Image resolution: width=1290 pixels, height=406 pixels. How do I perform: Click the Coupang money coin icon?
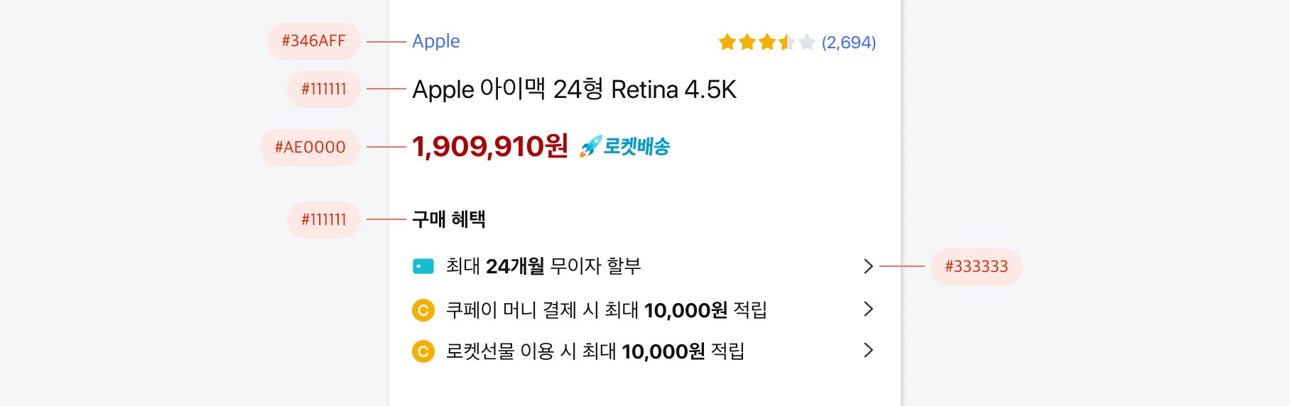423,310
